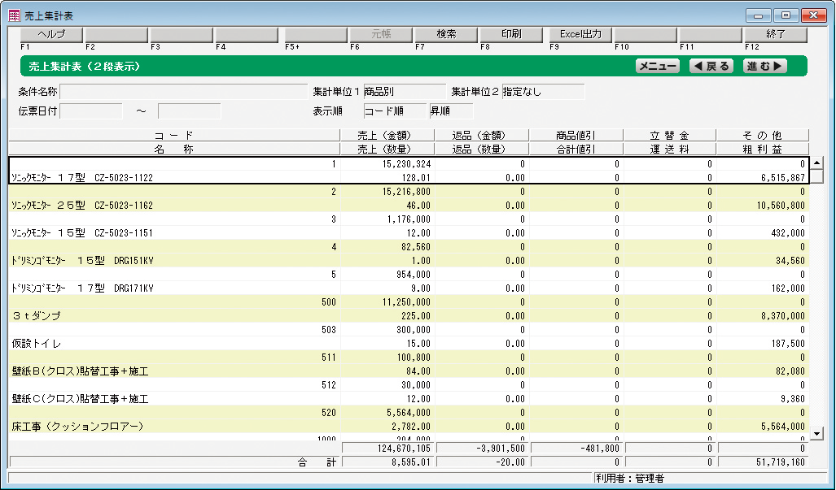Click the app icon in title bar

coord(14,14)
